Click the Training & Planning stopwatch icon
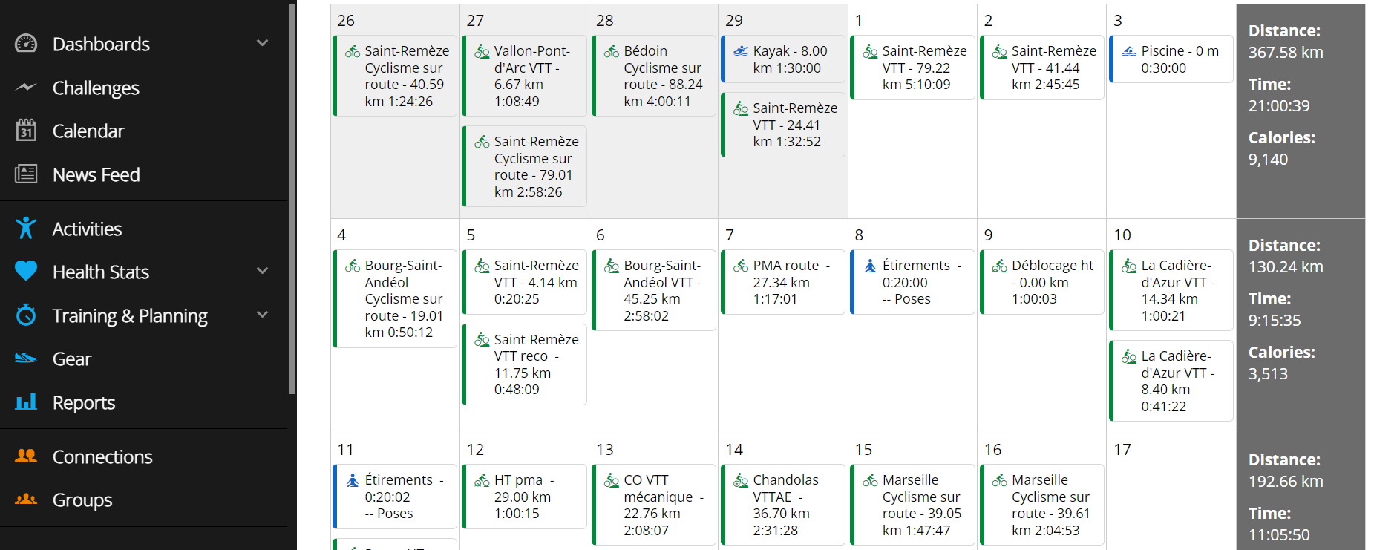This screenshot has height=550, width=1374. 26,315
